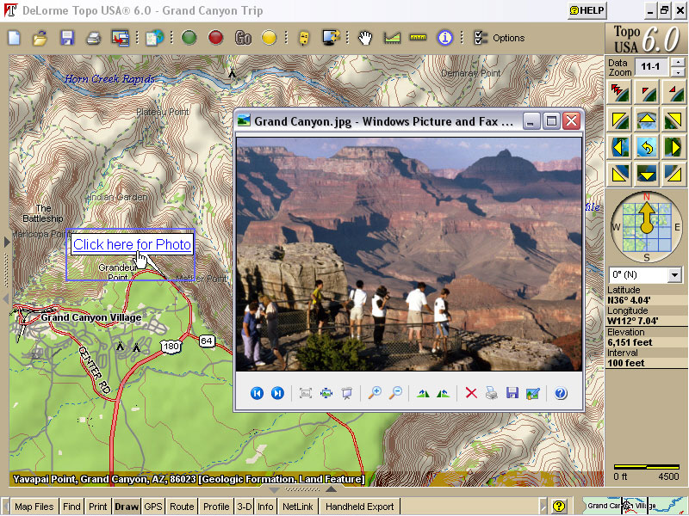Screen dimensions: 689x516
Task: Rotate the photo clockwise
Action: click(423, 393)
